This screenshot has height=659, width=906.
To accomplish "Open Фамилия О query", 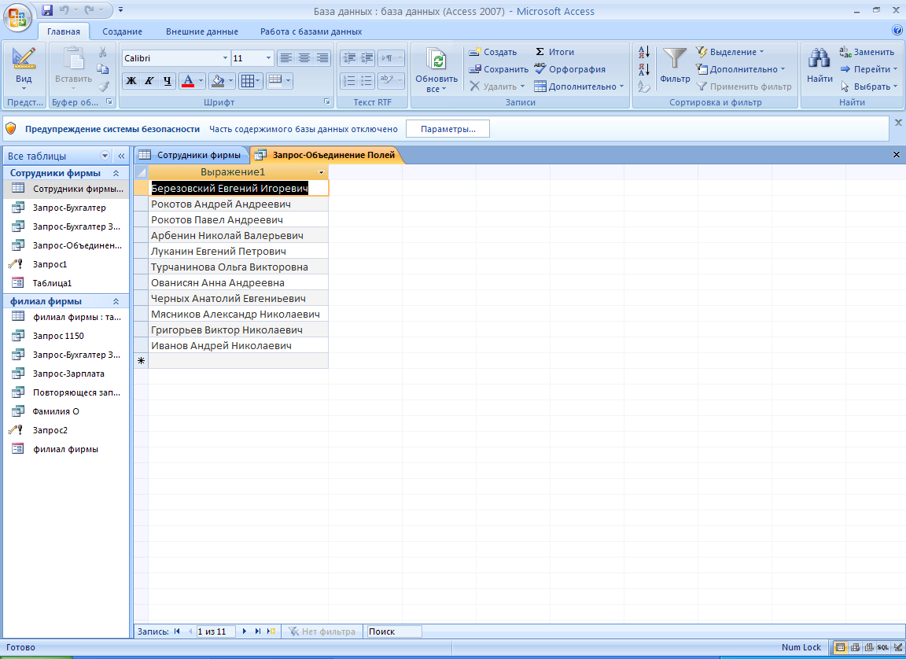I will coord(65,411).
